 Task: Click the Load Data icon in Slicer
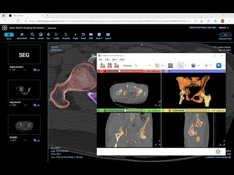(x=103, y=66)
